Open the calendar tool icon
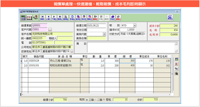This screenshot has height=107, width=200. 29,18
